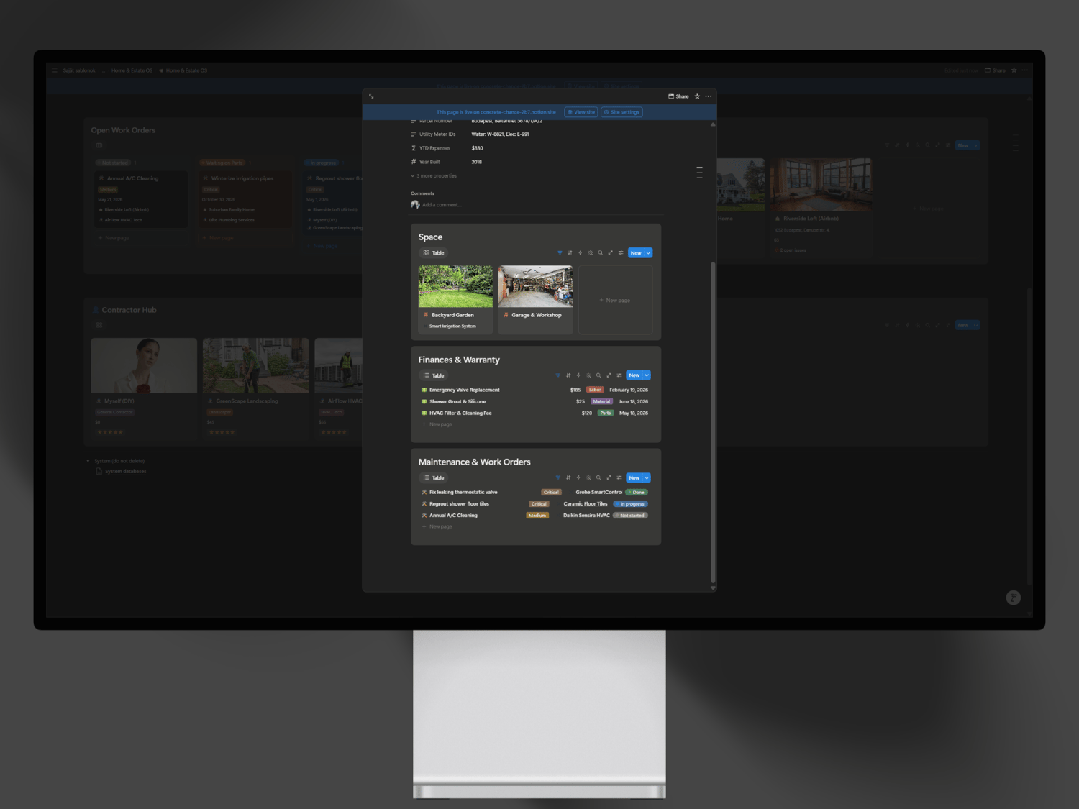Select Table view tab in Finances & Warranty
1079x809 pixels.
[434, 375]
